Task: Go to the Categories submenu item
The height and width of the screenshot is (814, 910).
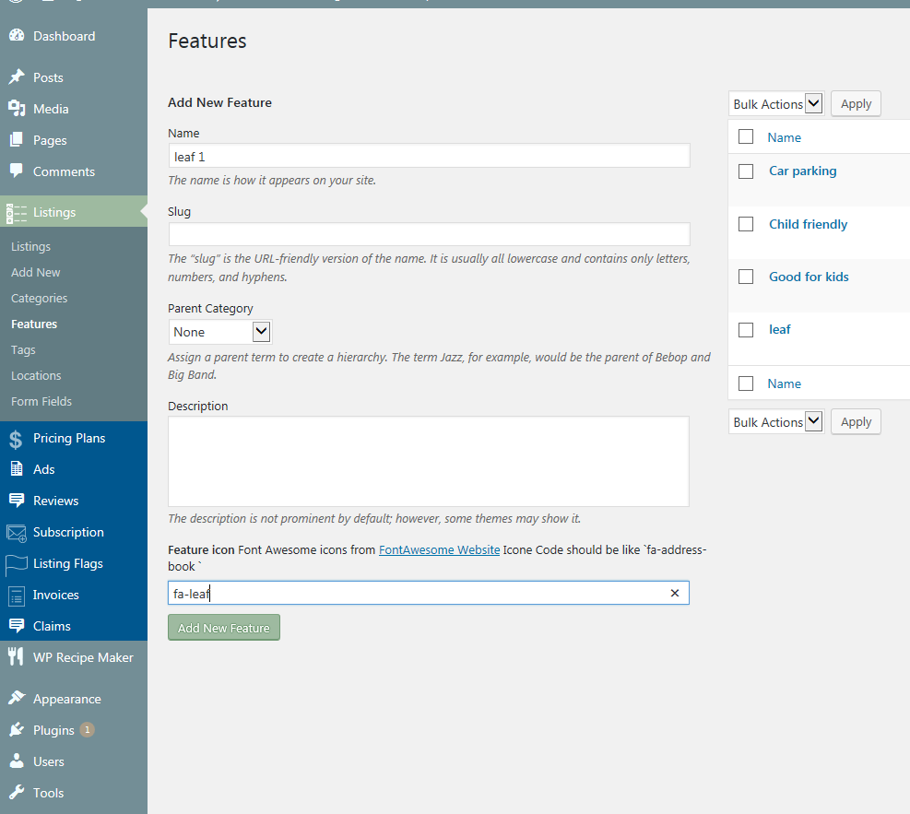Action: pos(40,298)
